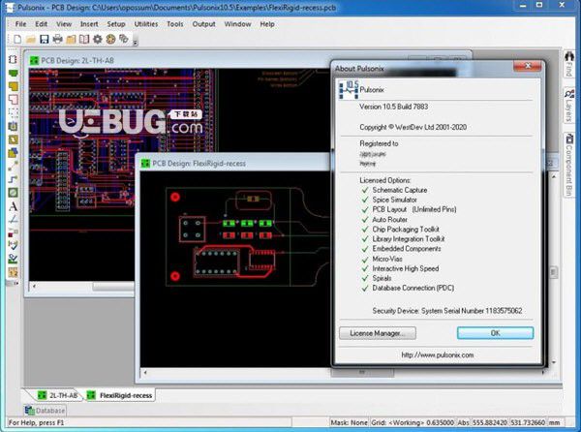Select the green pad shape tool
581x432 pixels.
[13, 73]
